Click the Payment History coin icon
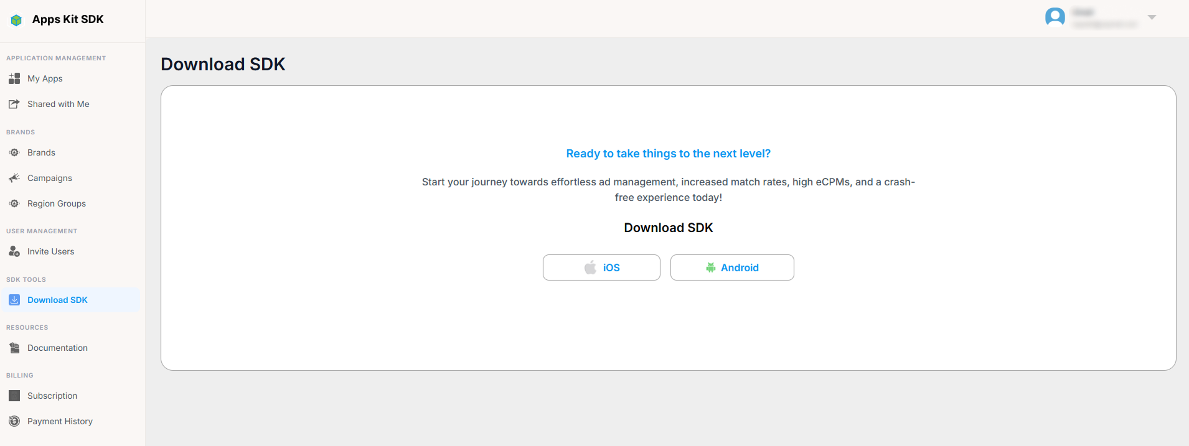This screenshot has width=1189, height=446. point(14,421)
